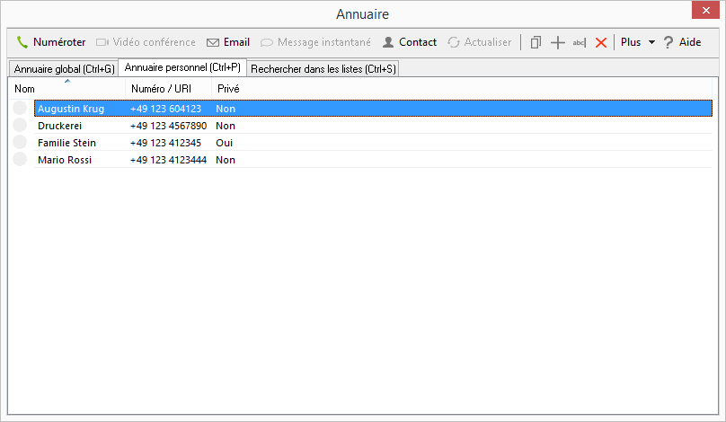Select Mario Rossi in the list
The width and height of the screenshot is (726, 422).
64,160
